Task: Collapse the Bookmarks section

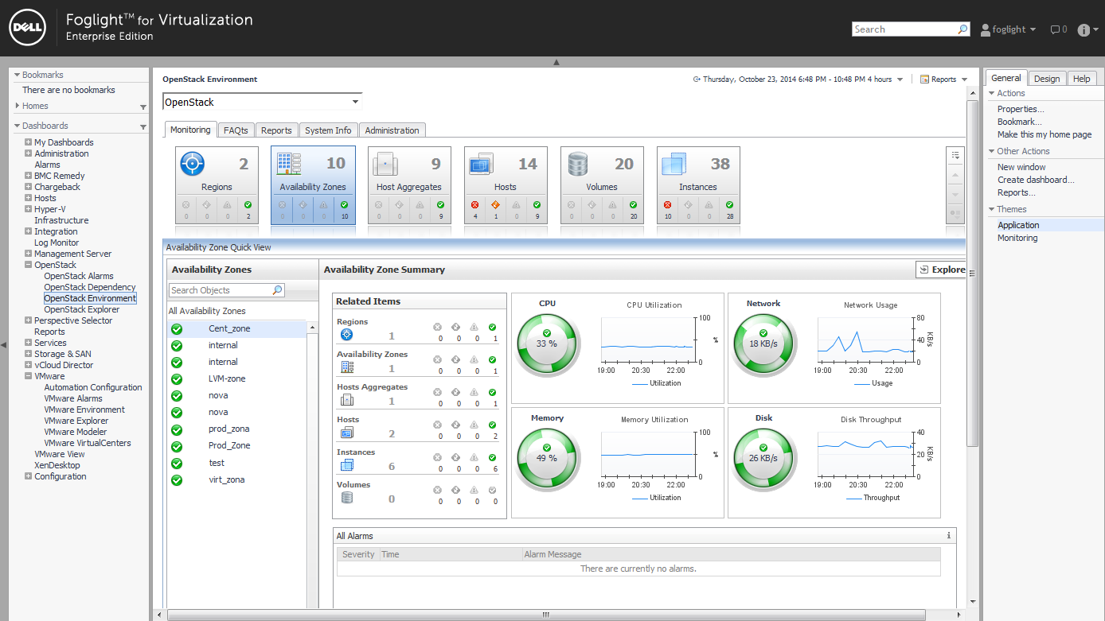Action: tap(17, 75)
